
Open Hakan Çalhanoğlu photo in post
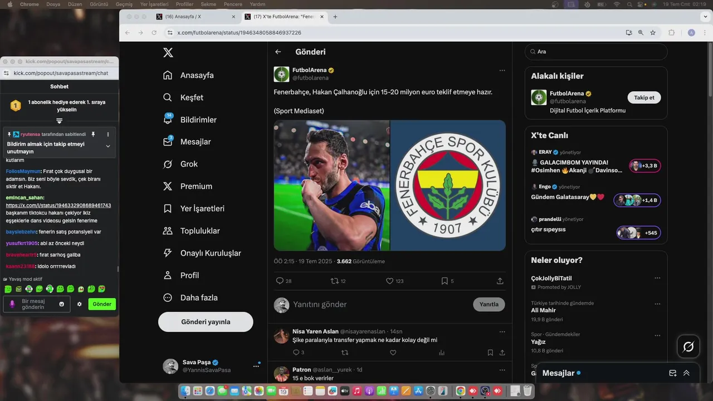tap(331, 185)
